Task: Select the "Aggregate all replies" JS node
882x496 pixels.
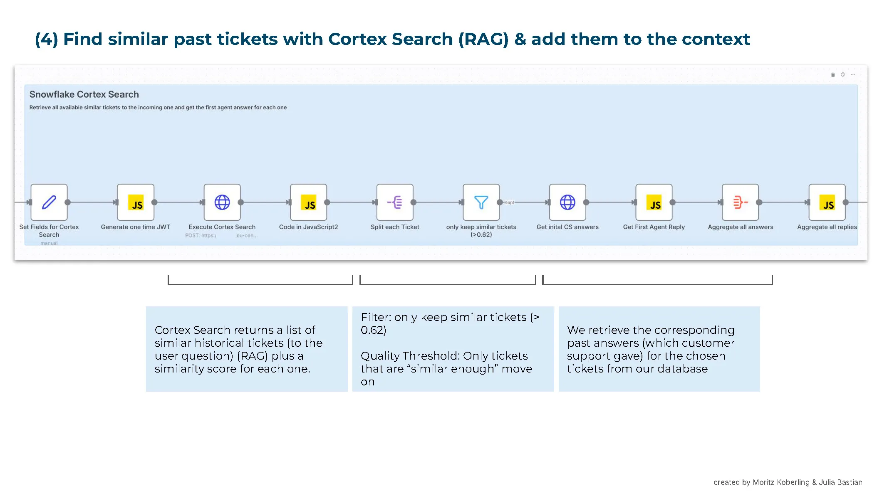Action: click(827, 202)
